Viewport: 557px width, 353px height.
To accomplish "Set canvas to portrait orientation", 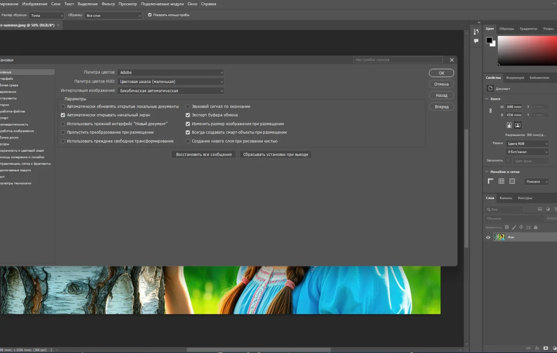I will [x=509, y=125].
